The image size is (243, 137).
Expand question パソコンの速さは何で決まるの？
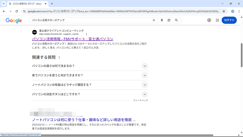(145, 66)
